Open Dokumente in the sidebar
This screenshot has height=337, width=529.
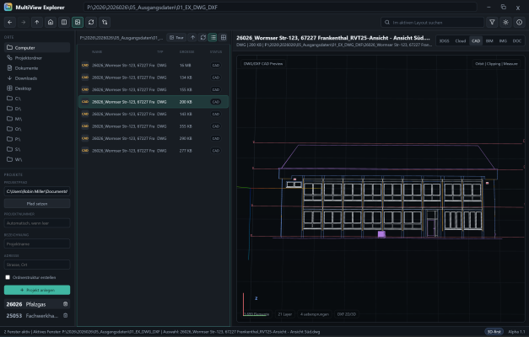(37, 67)
